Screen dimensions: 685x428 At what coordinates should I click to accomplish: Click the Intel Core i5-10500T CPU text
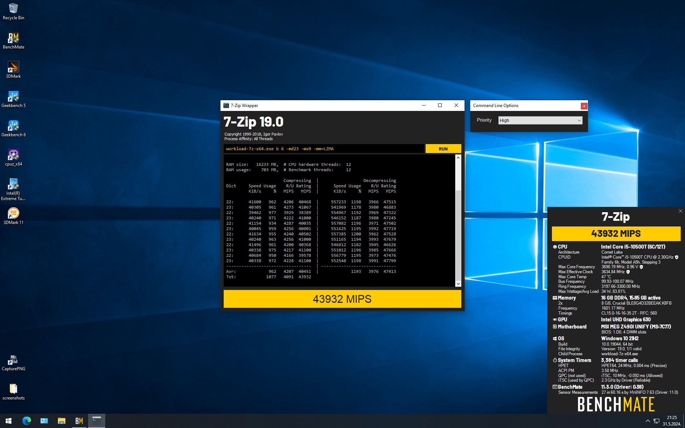pyautogui.click(x=633, y=247)
